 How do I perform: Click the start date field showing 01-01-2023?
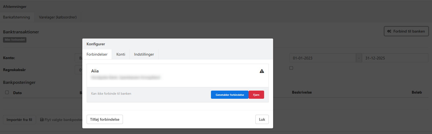(x=322, y=58)
